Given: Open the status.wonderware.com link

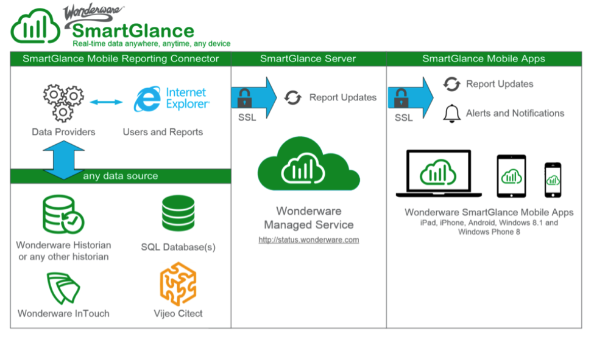Looking at the screenshot, I should pos(308,240).
